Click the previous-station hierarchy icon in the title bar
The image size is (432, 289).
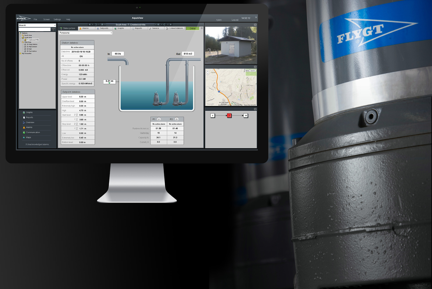point(96,25)
